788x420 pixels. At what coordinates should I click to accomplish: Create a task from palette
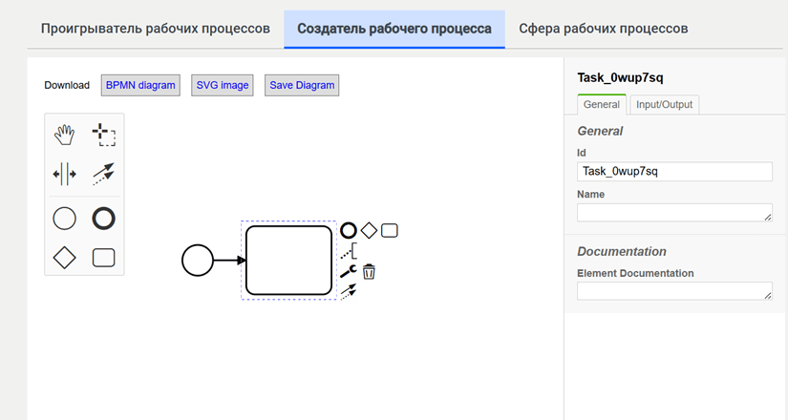(103, 258)
